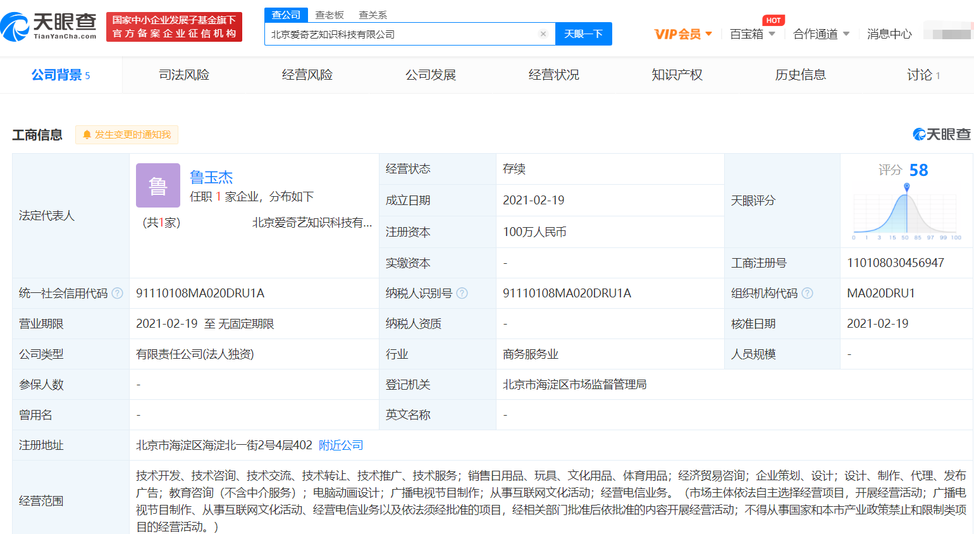Open the TianYanCha logo homepage
Image resolution: width=974 pixels, height=534 pixels.
49,27
